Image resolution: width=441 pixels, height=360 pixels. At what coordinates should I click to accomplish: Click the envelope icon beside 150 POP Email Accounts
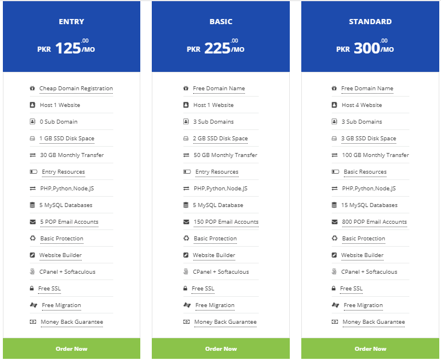[x=186, y=222]
